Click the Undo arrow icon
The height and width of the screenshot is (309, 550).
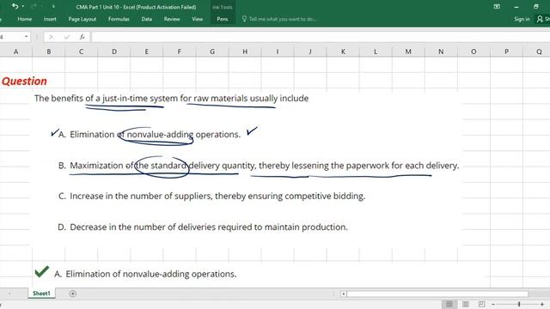(15, 6)
